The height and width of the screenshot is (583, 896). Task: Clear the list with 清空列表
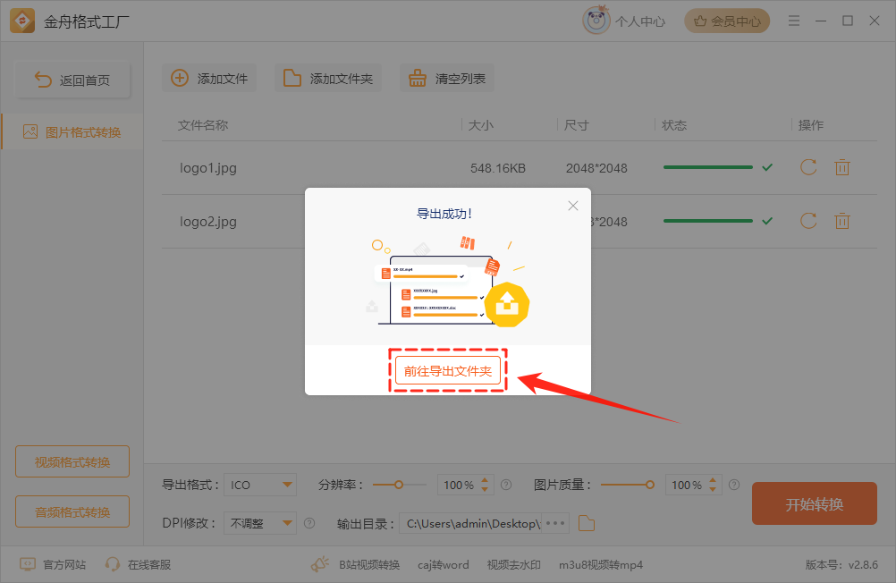(446, 78)
